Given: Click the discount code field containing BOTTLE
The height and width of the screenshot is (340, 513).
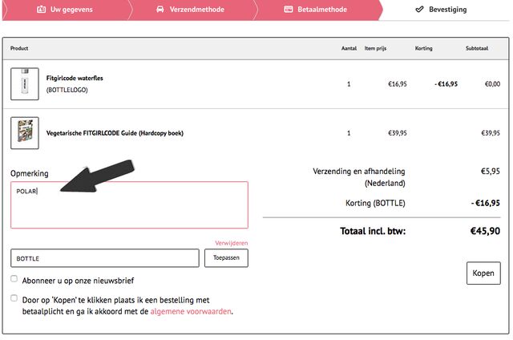Looking at the screenshot, I should [104, 258].
